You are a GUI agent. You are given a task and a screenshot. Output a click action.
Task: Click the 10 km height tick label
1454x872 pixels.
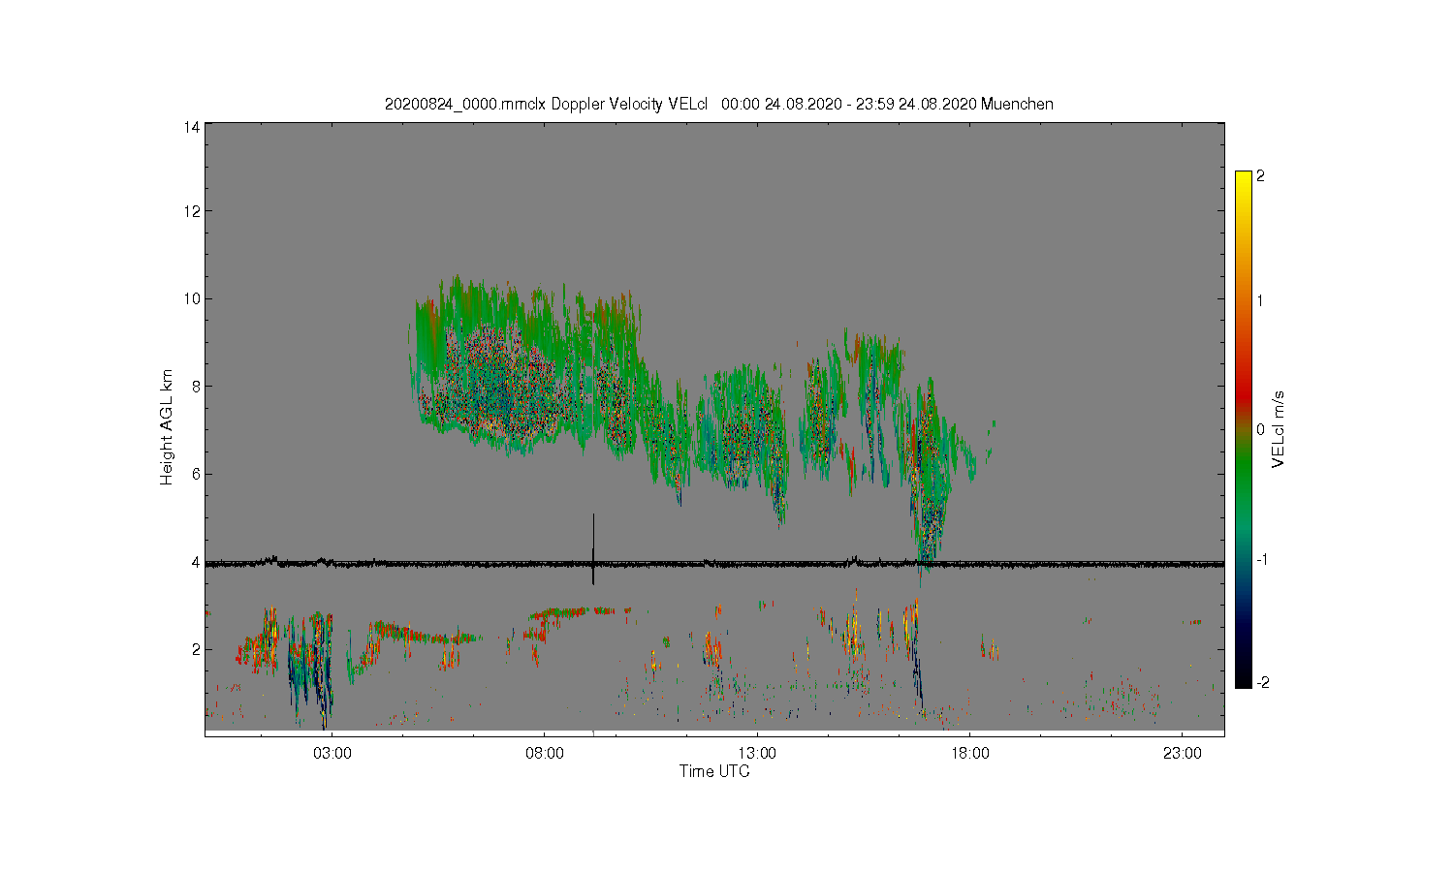point(193,298)
